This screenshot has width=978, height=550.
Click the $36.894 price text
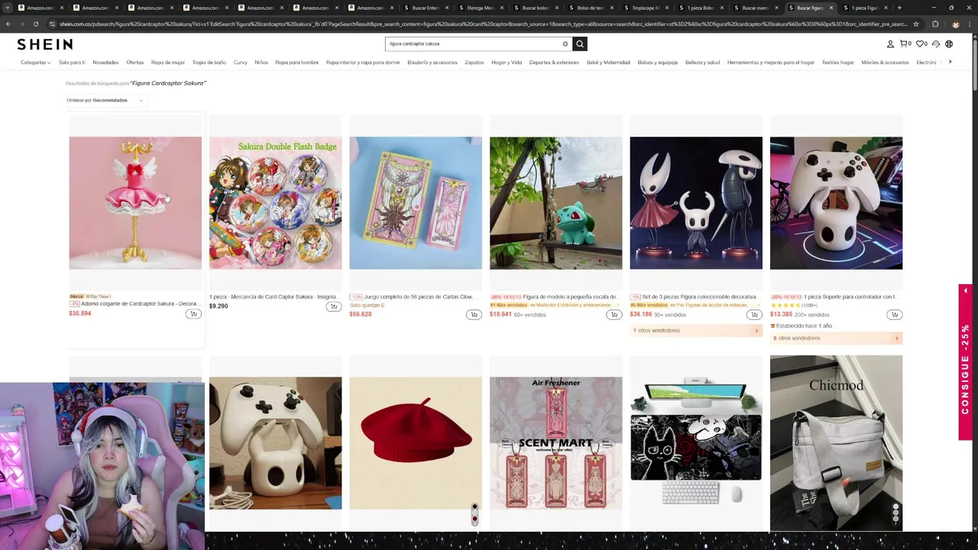[x=80, y=314]
